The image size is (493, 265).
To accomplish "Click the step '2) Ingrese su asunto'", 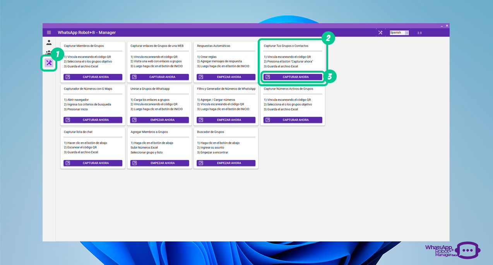I will 211,148.
